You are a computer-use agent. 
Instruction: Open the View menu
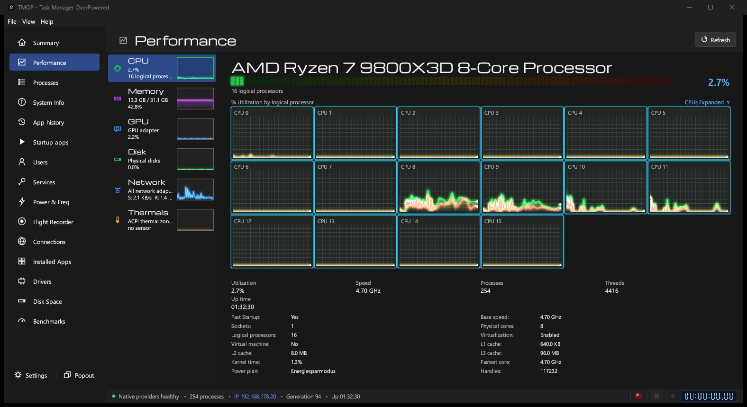coord(28,21)
